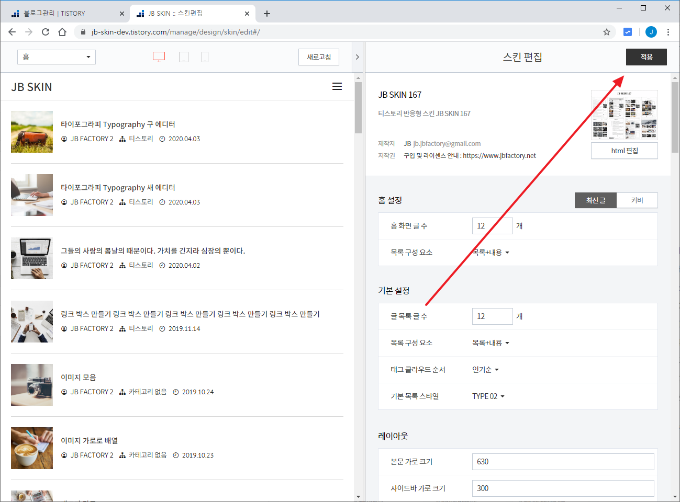Open the Chrome three-dot menu
Screen dimensions: 680x502
(x=668, y=32)
